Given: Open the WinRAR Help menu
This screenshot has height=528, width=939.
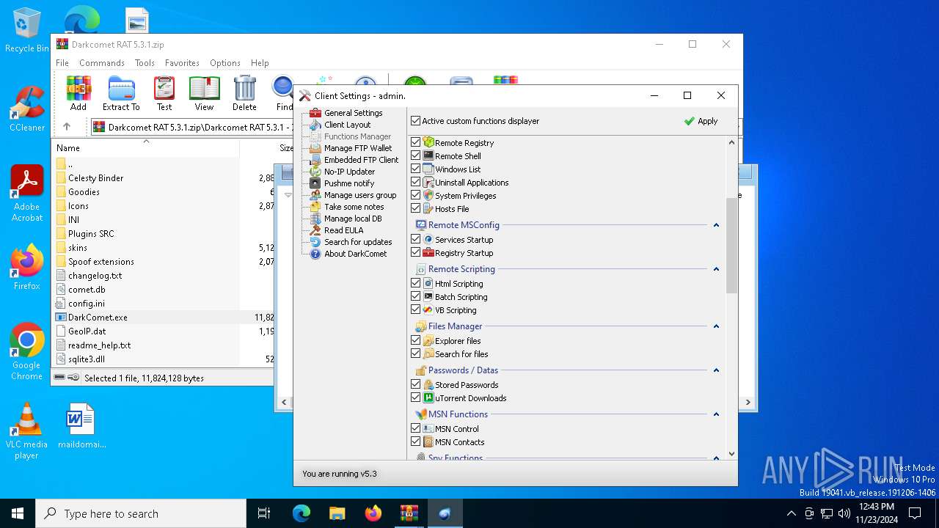Looking at the screenshot, I should point(260,63).
